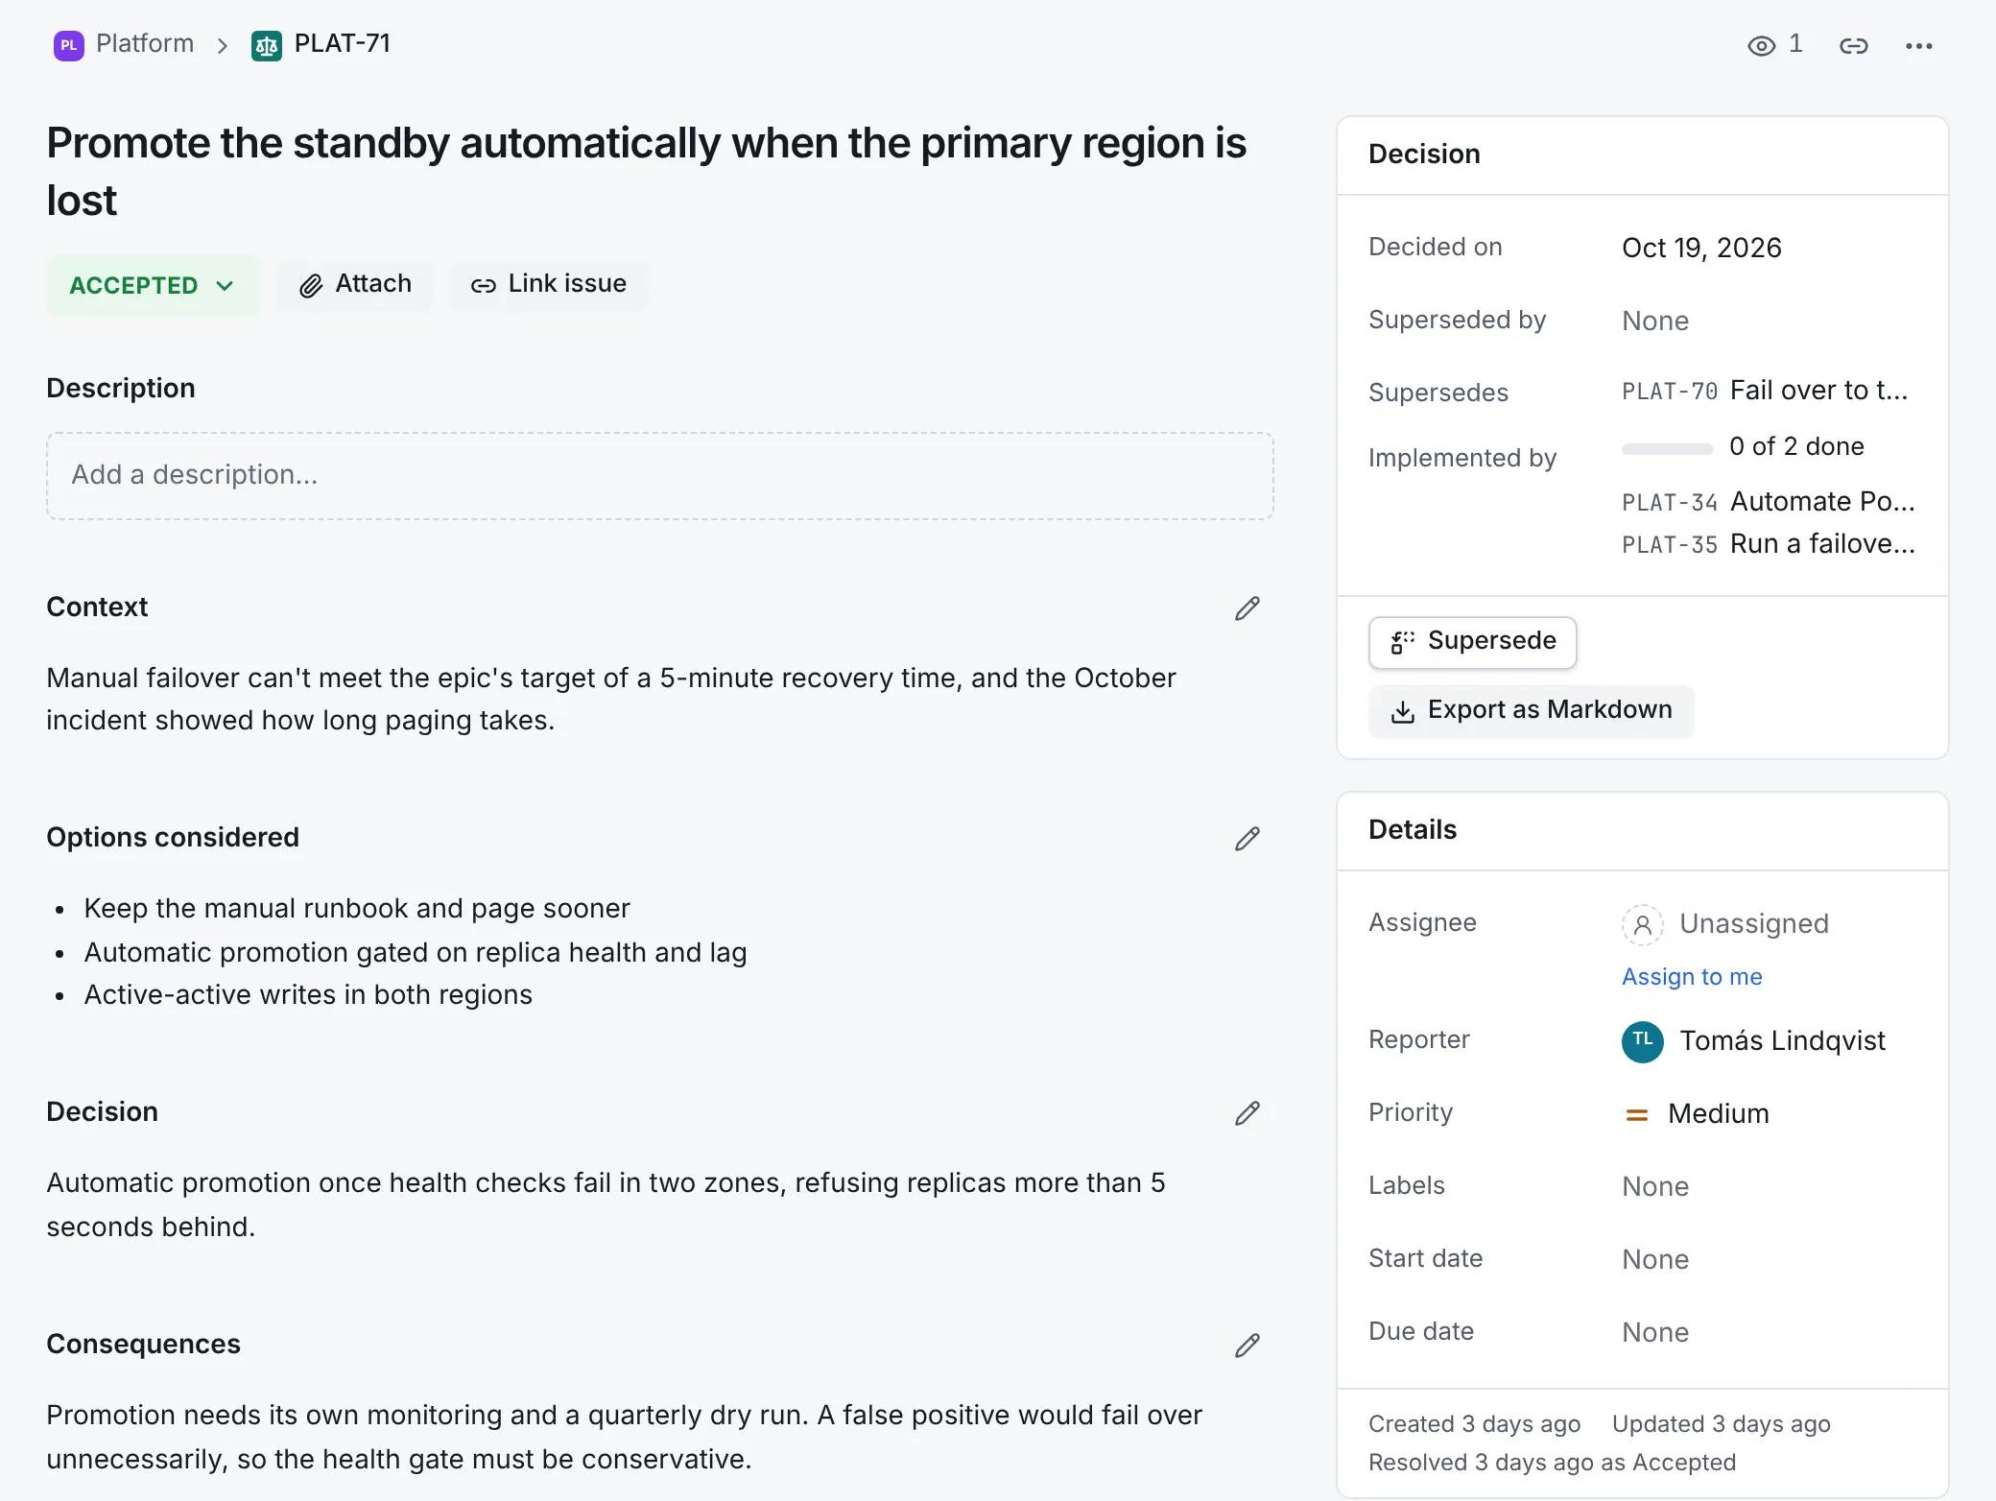Click the Attach button
The image size is (1996, 1501).
coord(355,285)
